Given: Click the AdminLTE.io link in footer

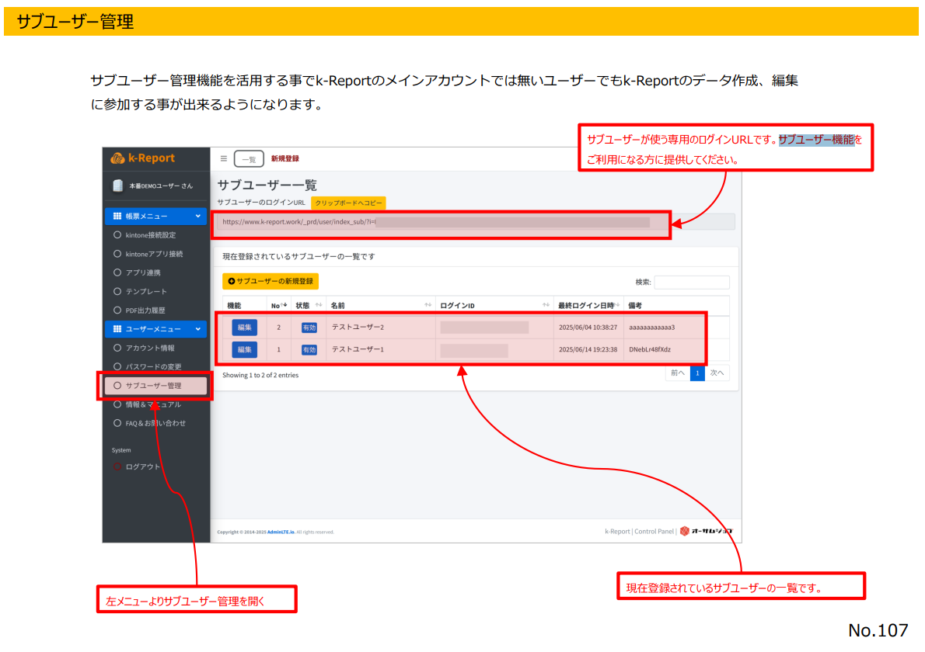Looking at the screenshot, I should 281,532.
